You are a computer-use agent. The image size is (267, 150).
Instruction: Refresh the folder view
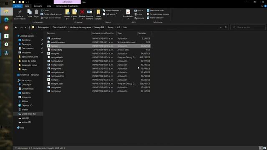(x=226, y=27)
